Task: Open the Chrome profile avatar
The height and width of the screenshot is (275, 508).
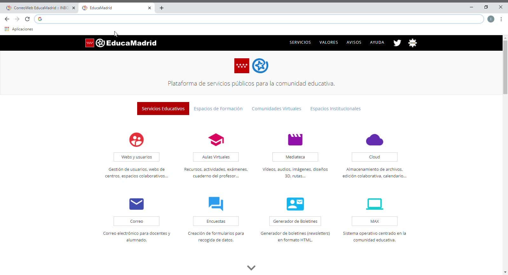Action: pyautogui.click(x=491, y=19)
